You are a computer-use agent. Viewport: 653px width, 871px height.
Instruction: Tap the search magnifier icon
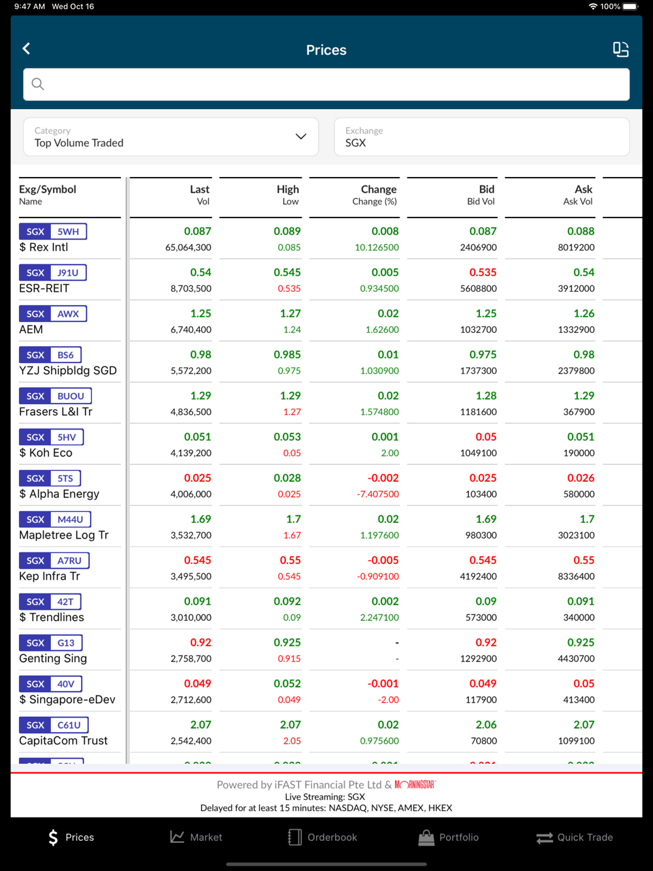coord(38,84)
